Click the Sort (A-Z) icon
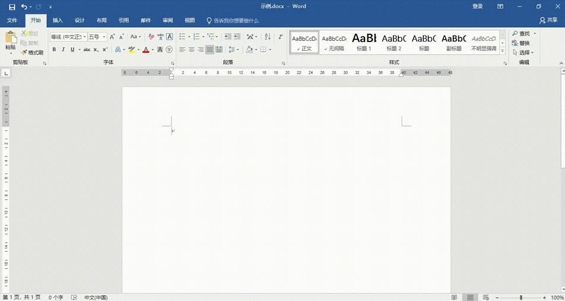Viewport: 565px width, 301px height. point(267,37)
